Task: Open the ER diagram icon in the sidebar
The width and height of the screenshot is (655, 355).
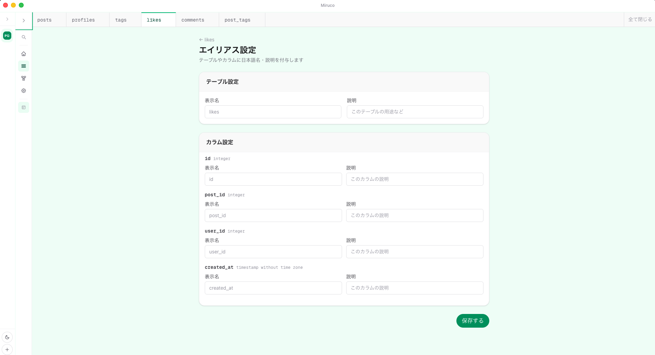Action: (24, 78)
